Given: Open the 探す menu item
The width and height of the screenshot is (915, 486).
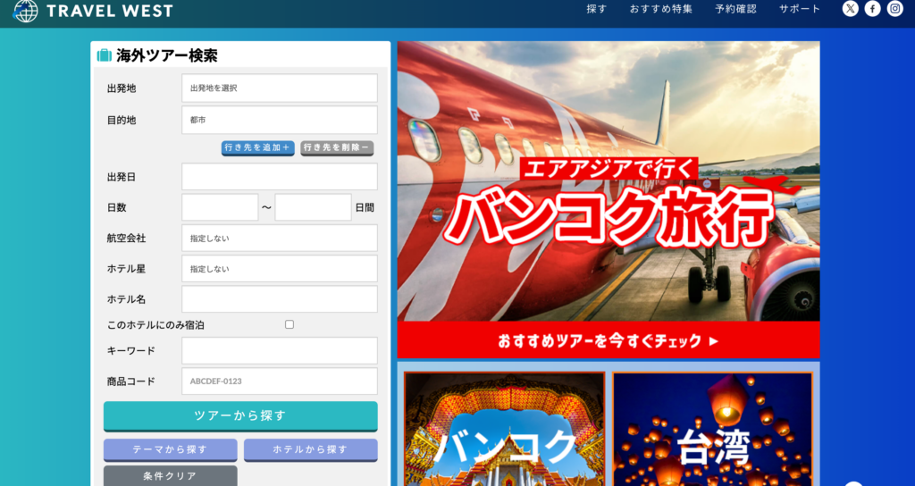Looking at the screenshot, I should coord(596,9).
